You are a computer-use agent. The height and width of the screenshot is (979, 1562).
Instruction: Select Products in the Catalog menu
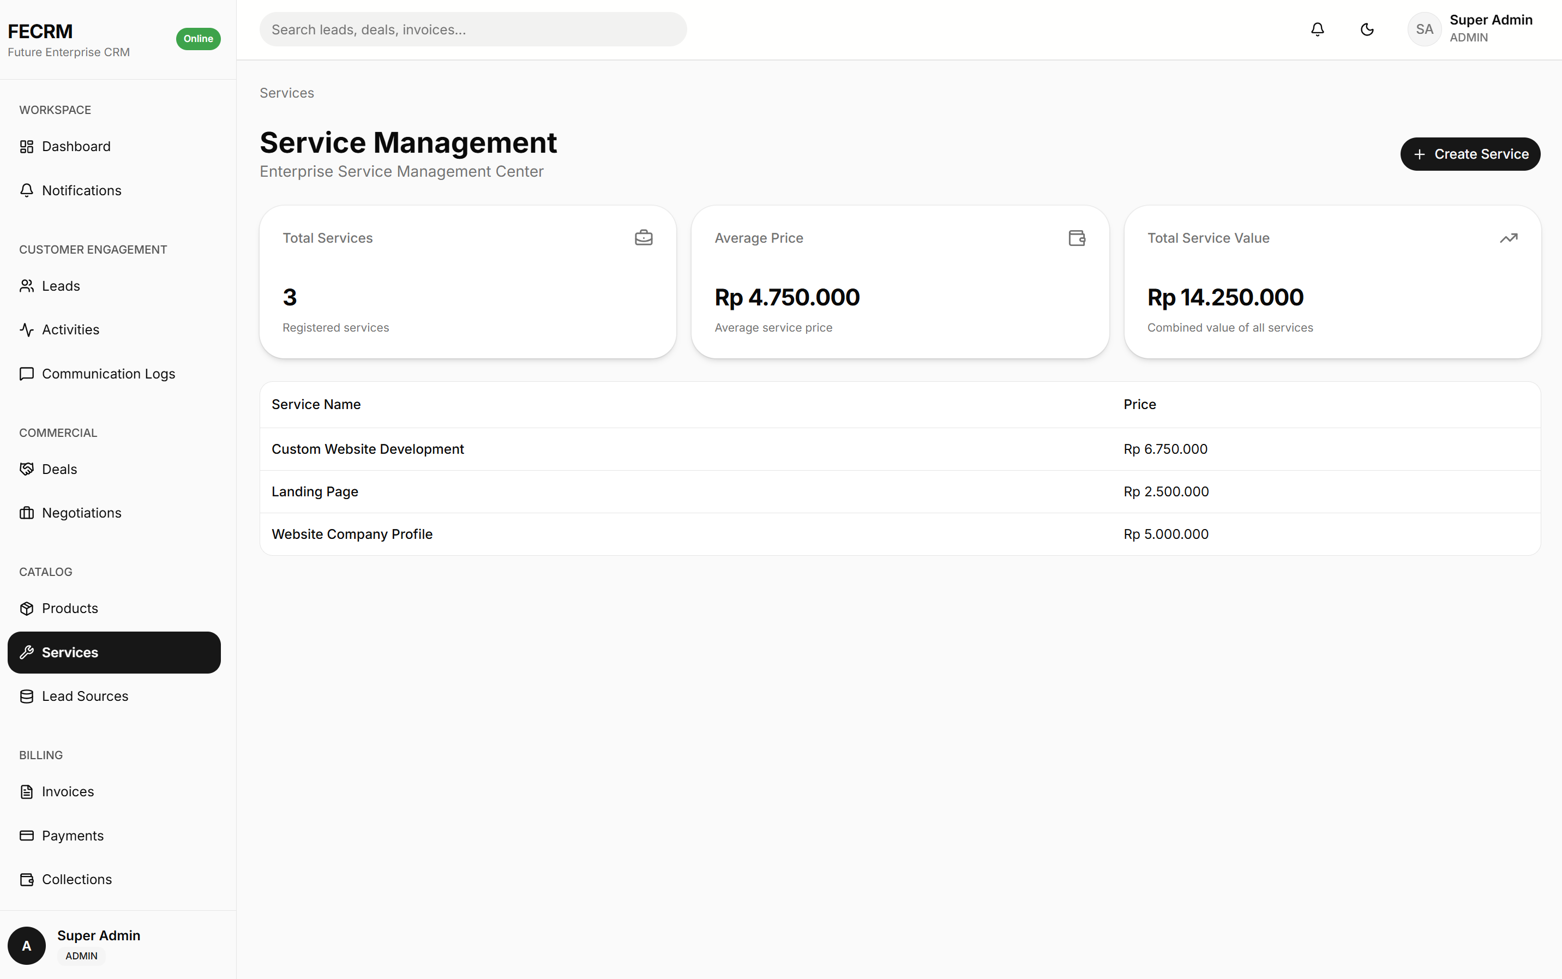click(x=114, y=608)
